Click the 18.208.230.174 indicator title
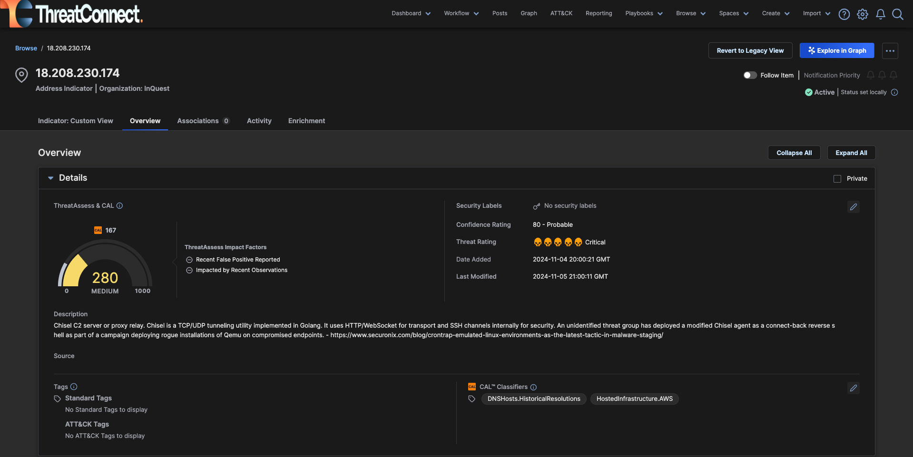913x457 pixels. pyautogui.click(x=78, y=73)
